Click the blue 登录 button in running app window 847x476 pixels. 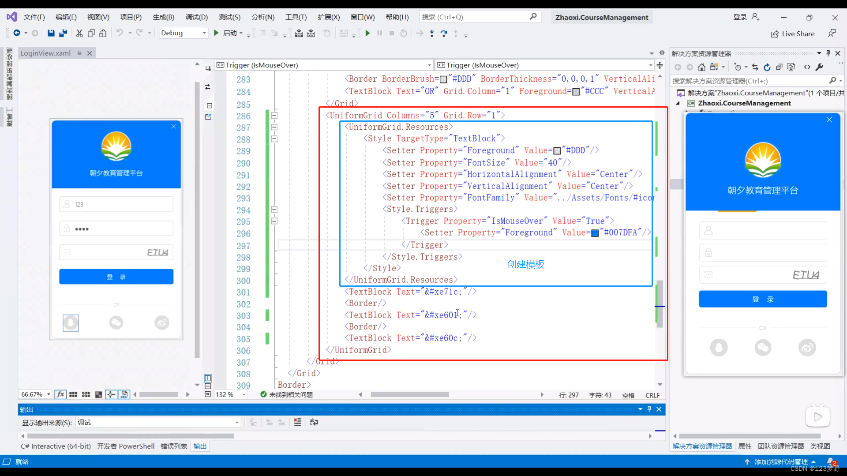pos(763,299)
